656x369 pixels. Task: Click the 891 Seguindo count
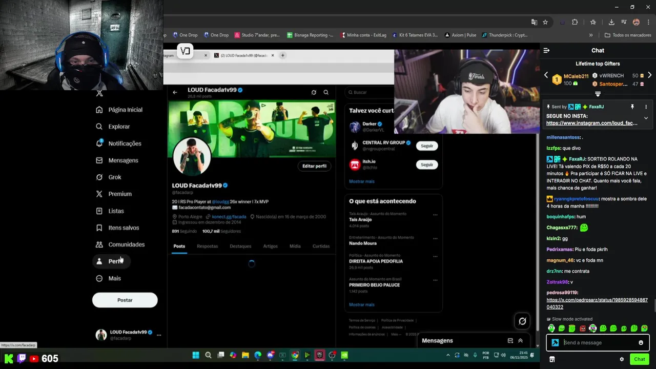click(184, 231)
